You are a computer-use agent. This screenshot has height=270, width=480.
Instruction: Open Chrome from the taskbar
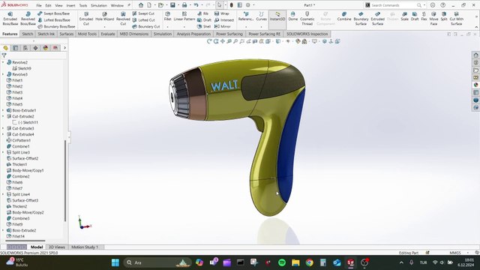tap(309, 262)
